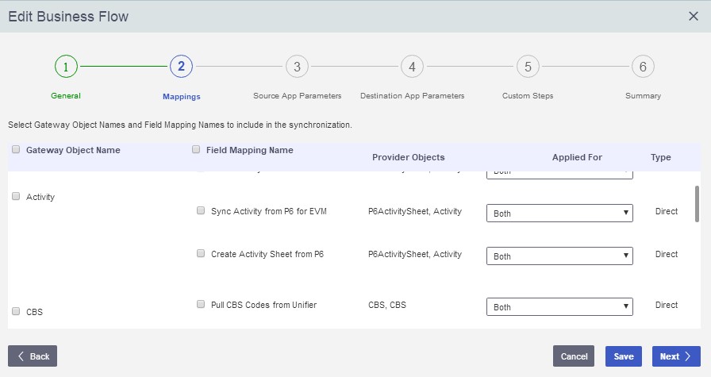Proceed with the Next button
Image resolution: width=711 pixels, height=377 pixels.
(x=676, y=356)
